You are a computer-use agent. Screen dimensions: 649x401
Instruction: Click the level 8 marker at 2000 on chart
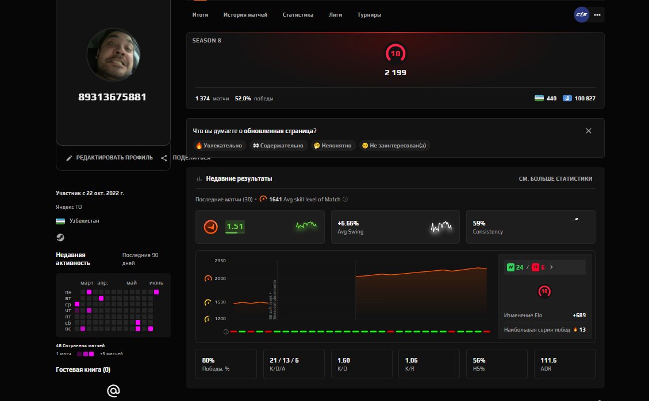[x=208, y=278]
